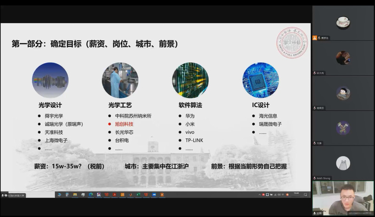The height and width of the screenshot is (217, 375).
Task: Click the presenter's live webcam video
Action: pos(343,198)
